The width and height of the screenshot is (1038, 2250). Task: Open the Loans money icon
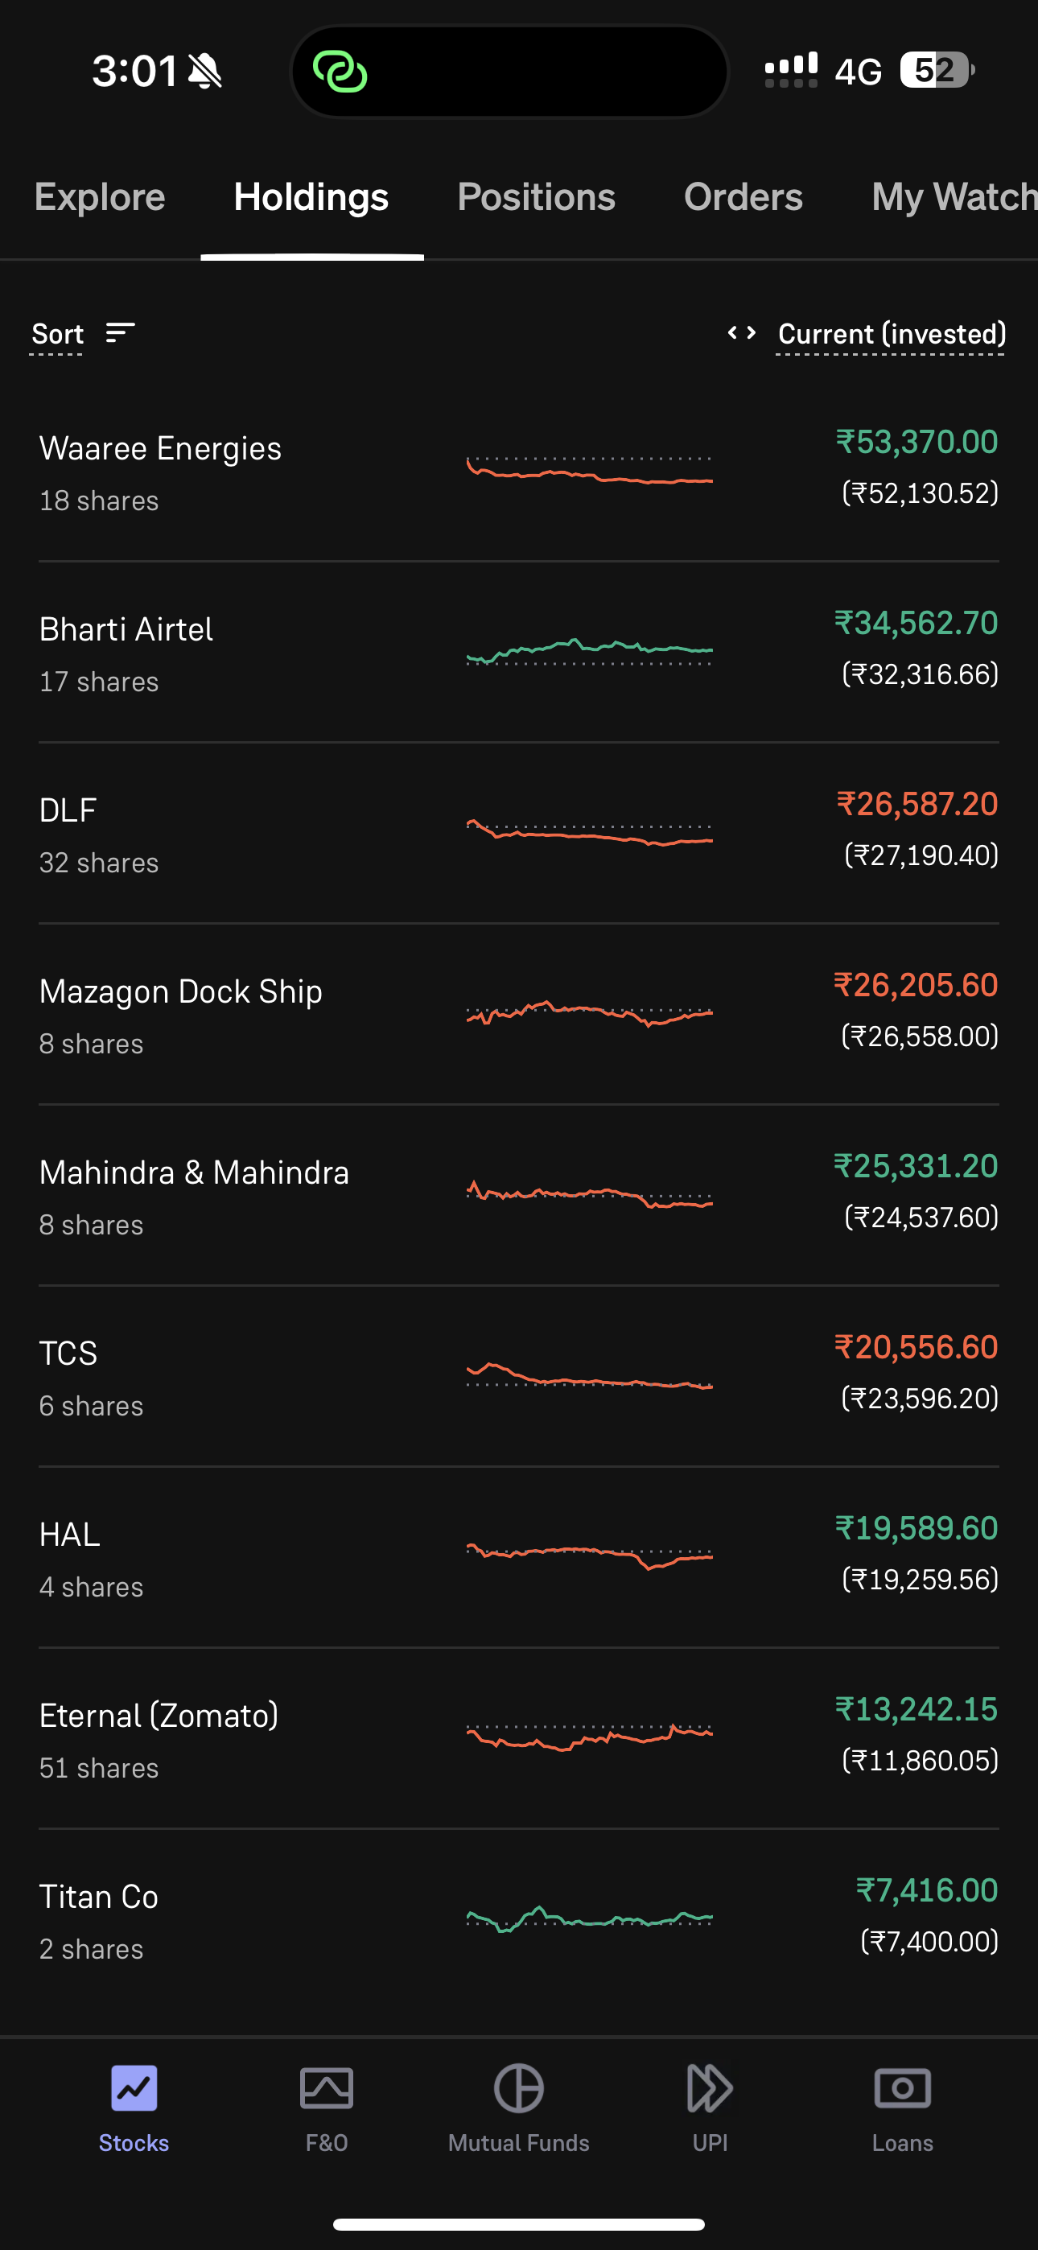coord(902,2089)
